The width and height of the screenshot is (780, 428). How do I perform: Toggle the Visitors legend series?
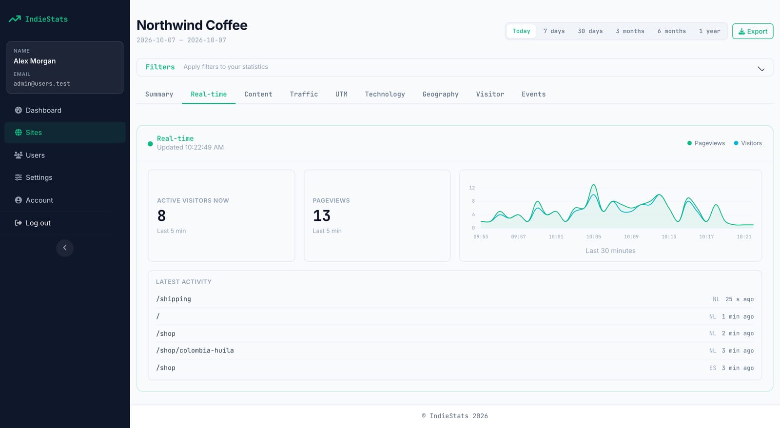(x=748, y=143)
